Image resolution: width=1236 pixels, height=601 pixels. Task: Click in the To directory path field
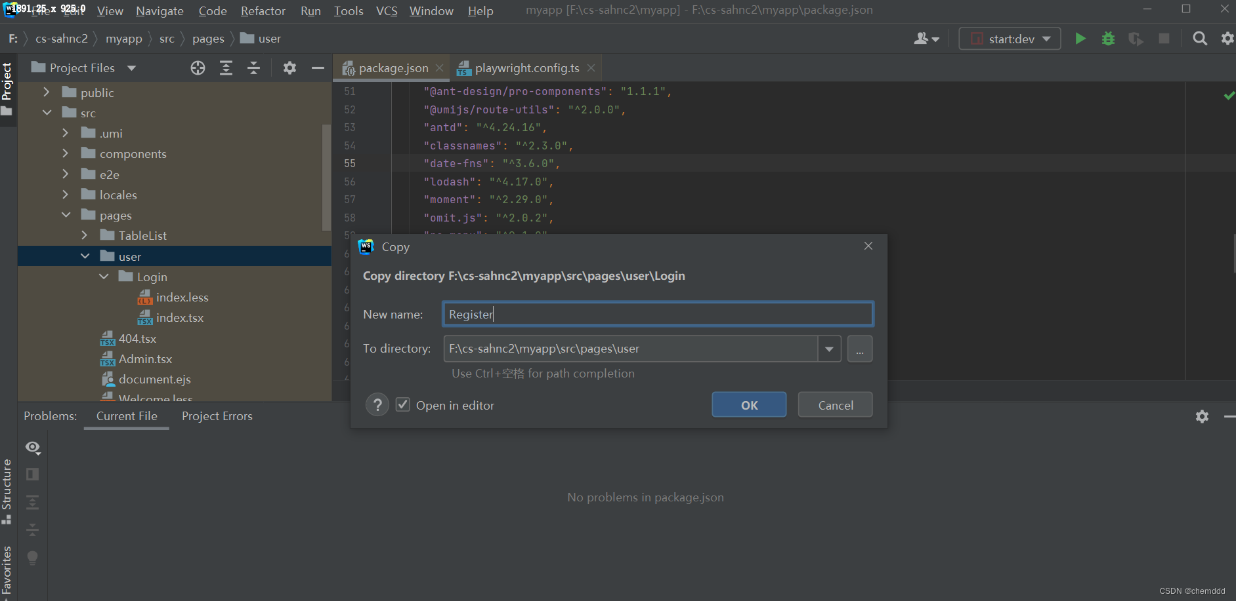[x=631, y=349]
